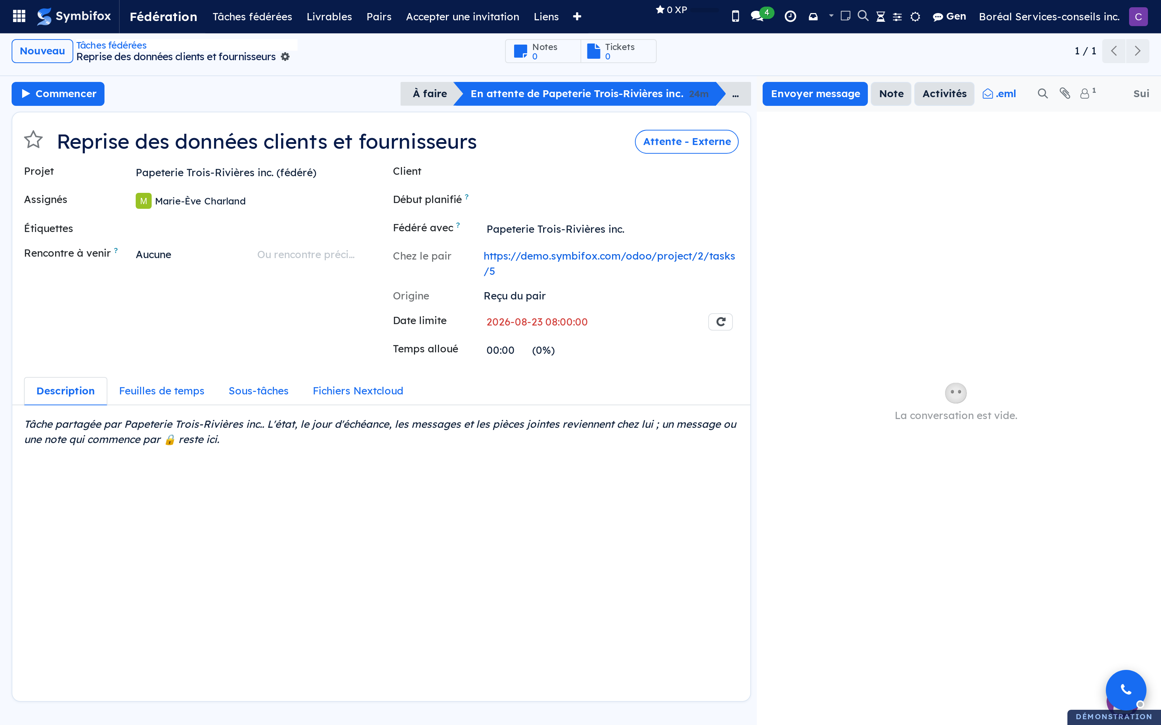Click the Commencer timer button
Image resolution: width=1161 pixels, height=725 pixels.
pos(58,94)
